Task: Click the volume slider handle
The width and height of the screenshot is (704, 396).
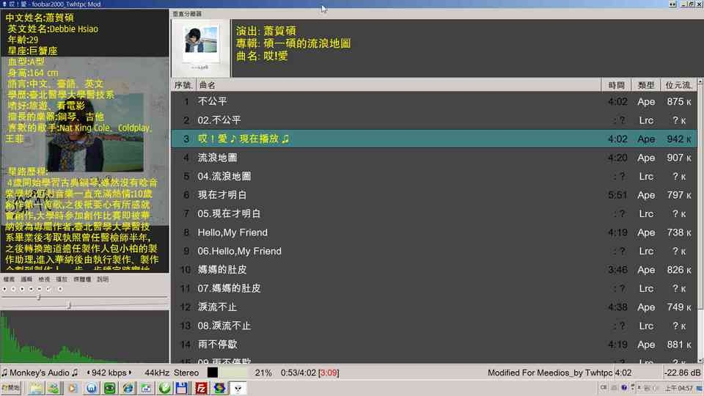Action: [x=69, y=304]
